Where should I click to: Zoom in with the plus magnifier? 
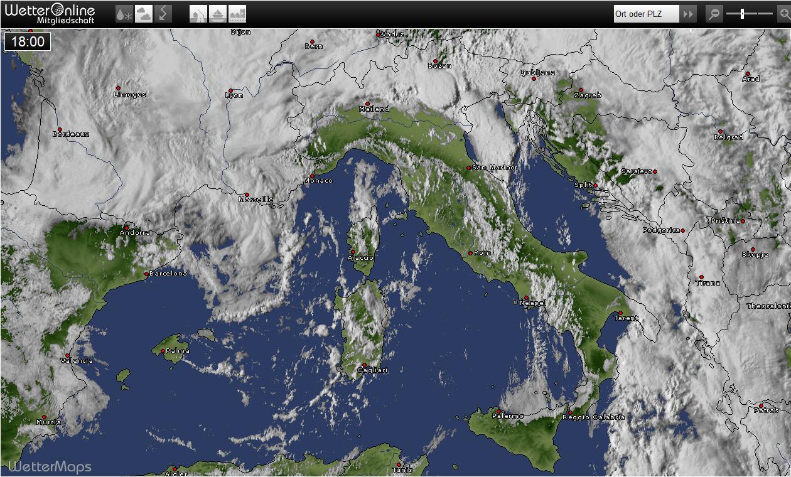tap(784, 14)
